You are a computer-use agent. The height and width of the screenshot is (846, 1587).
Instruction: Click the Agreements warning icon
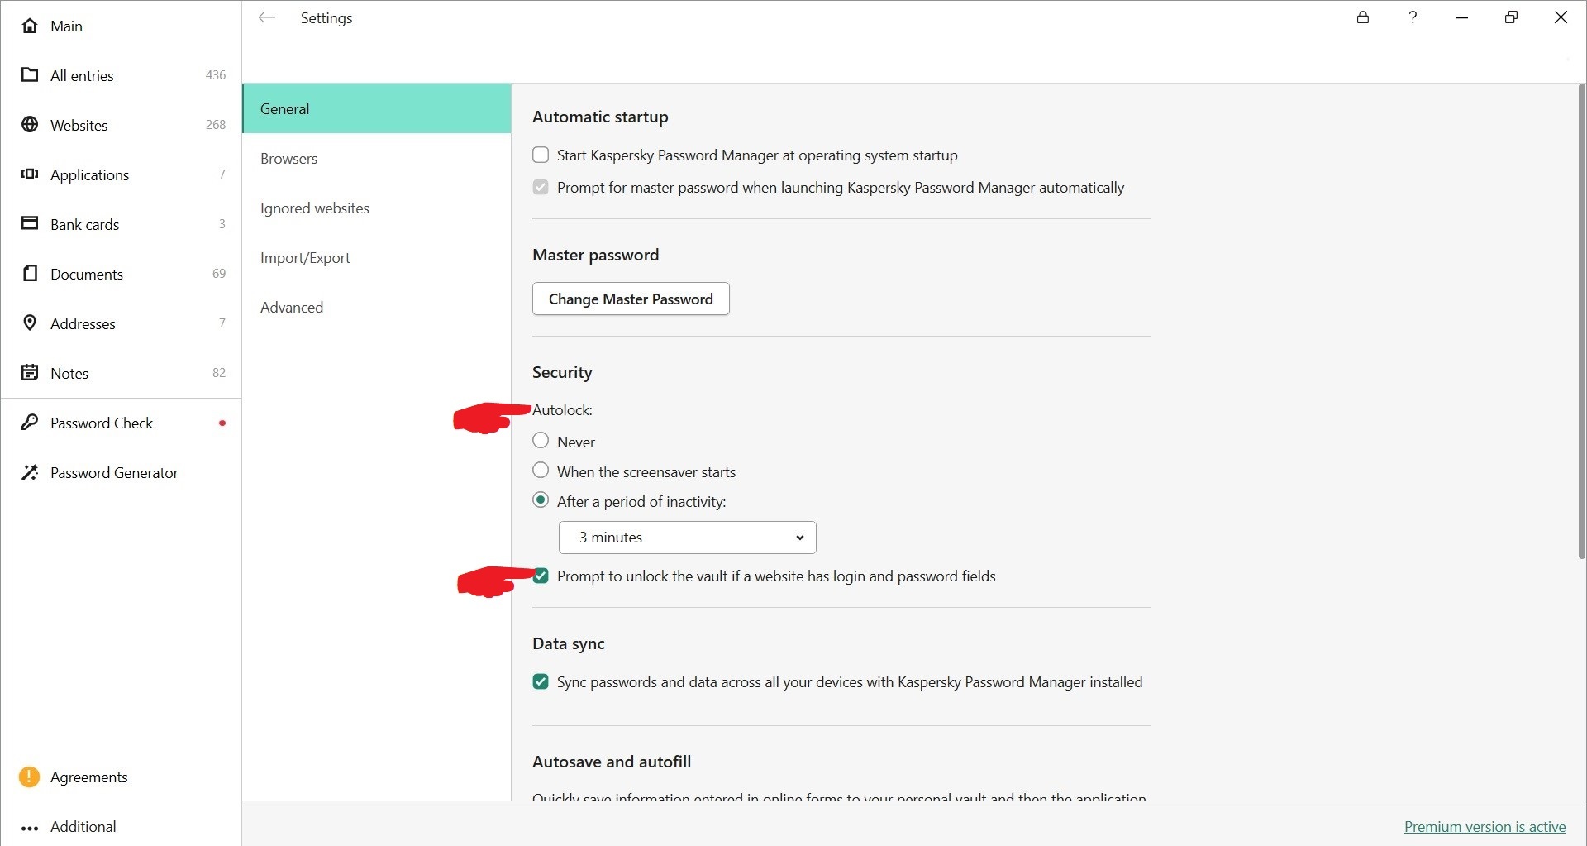pyautogui.click(x=29, y=777)
